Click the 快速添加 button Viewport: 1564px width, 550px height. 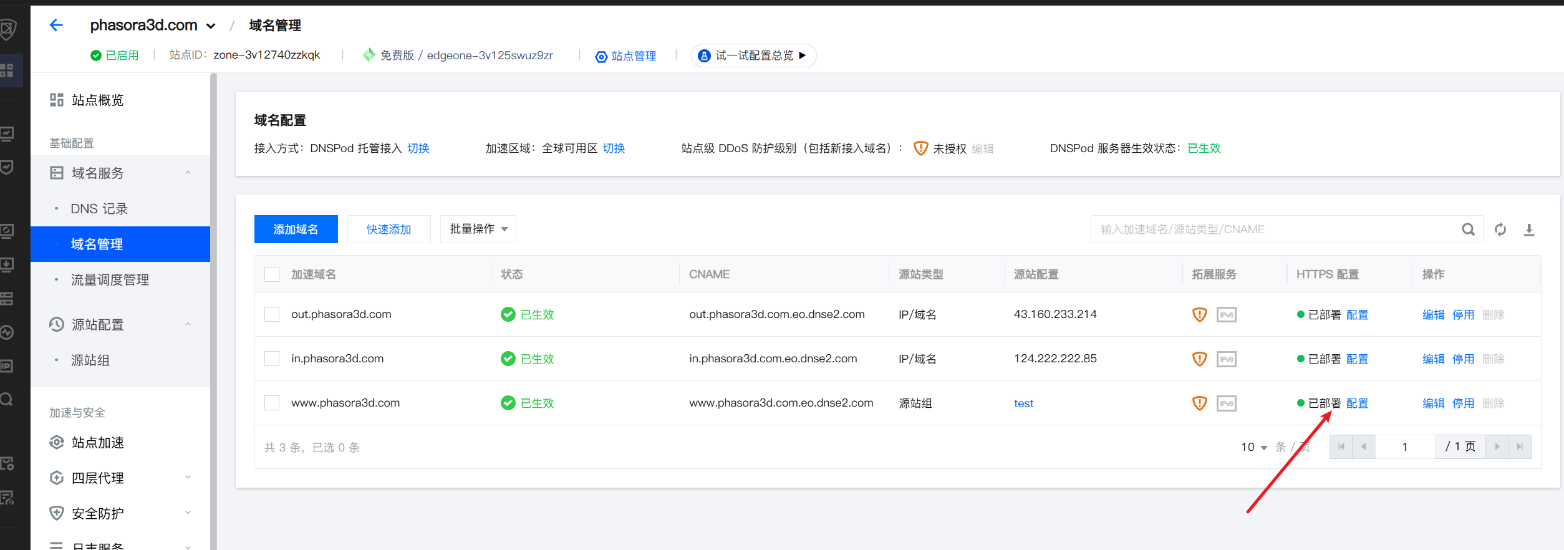click(x=389, y=229)
